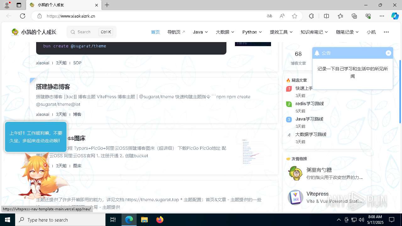Visit friend link 粥里有勺糖

pyautogui.click(x=319, y=170)
